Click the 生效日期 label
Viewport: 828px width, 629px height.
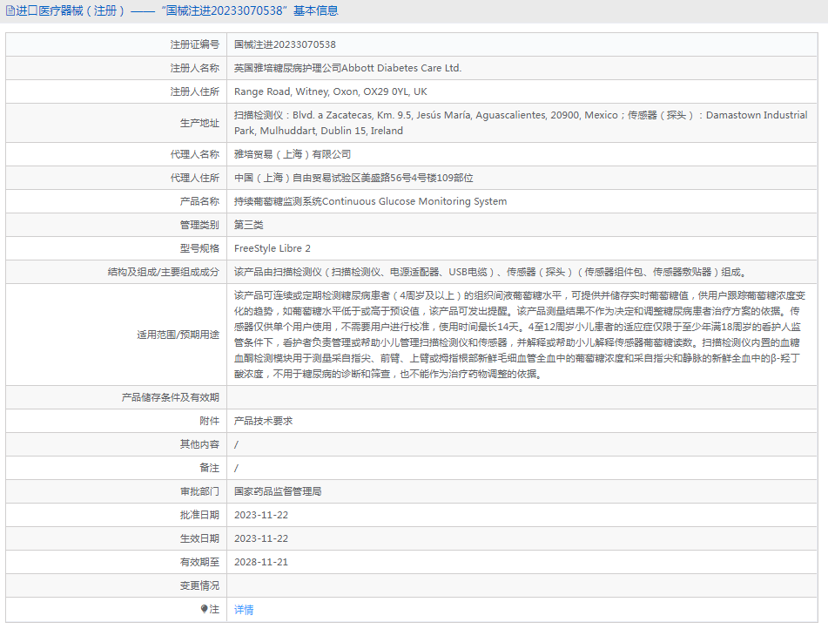click(x=199, y=538)
